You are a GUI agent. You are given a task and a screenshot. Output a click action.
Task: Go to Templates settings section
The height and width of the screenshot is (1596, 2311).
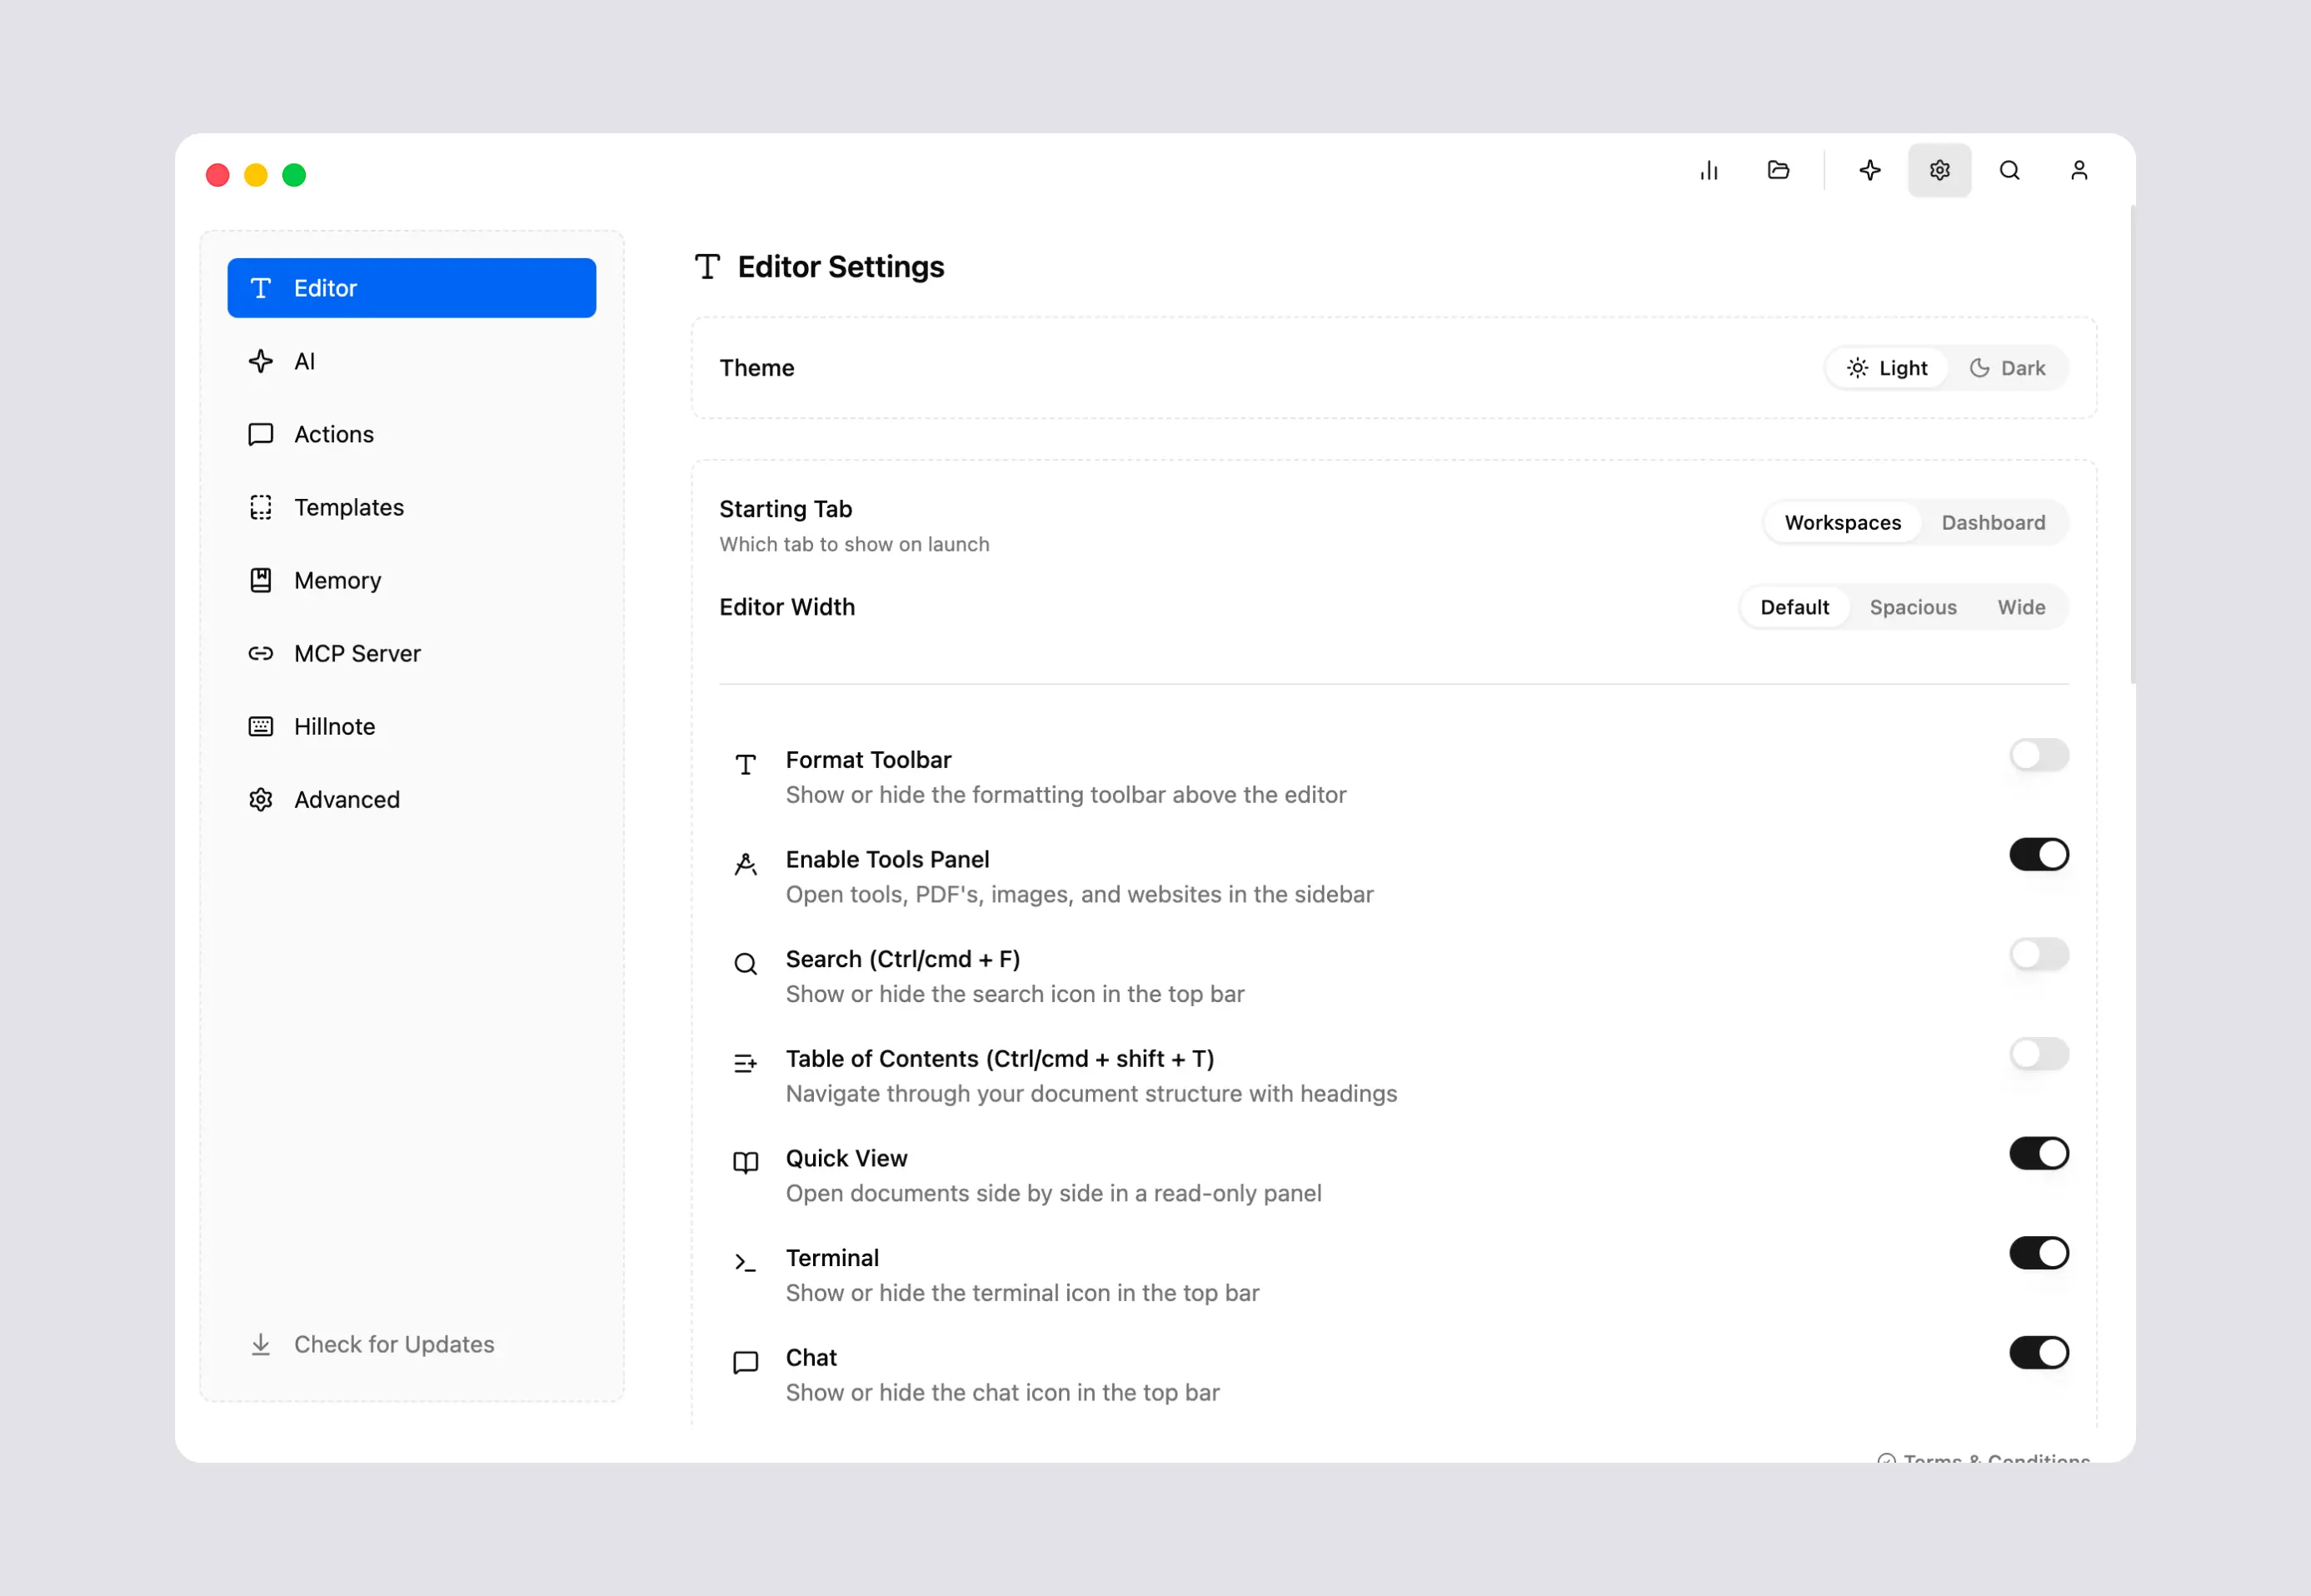click(411, 508)
